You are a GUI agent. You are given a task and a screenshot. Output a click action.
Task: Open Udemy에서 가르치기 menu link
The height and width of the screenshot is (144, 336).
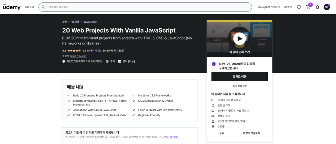(268, 7)
